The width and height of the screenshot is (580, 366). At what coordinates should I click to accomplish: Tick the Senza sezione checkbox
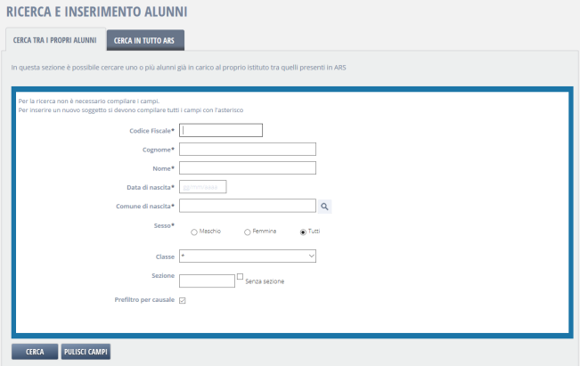tap(240, 277)
